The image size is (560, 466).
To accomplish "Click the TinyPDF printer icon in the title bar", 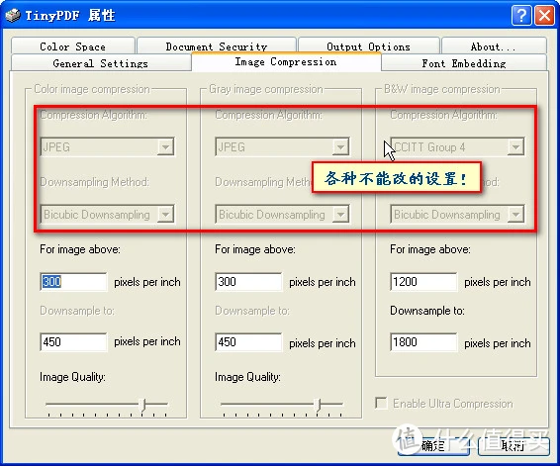I will click(13, 16).
